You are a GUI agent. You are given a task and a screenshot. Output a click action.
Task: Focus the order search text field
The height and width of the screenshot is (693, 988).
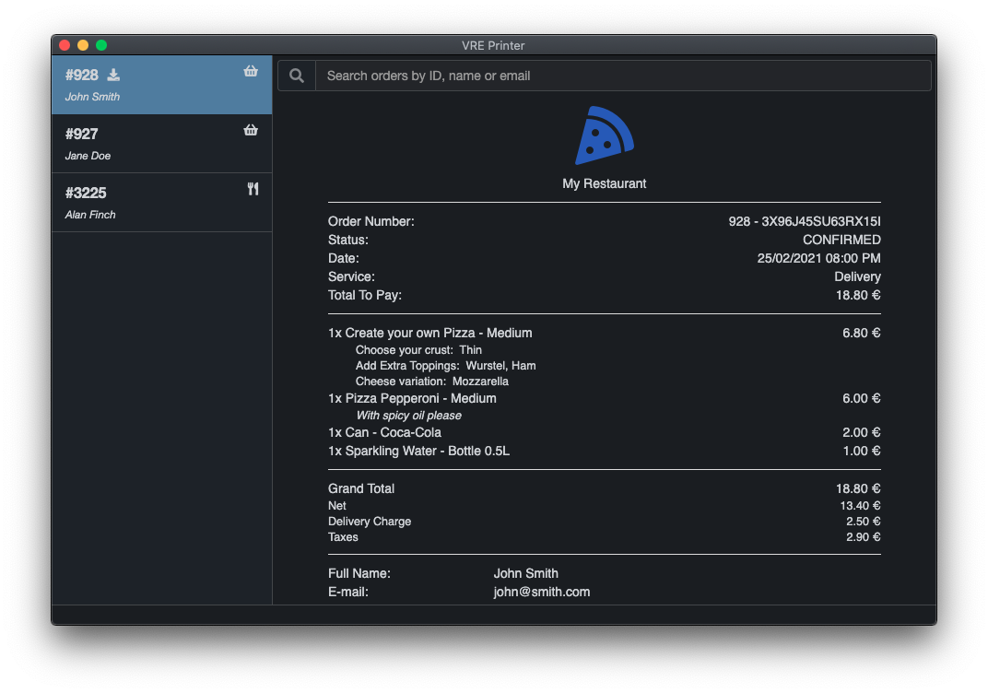[622, 76]
